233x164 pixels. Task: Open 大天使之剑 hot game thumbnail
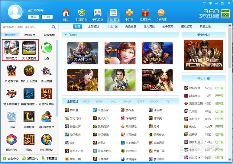pos(83,53)
